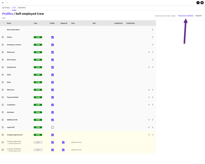The height and width of the screenshot is (164, 205).
Task: Expand the References row chevron
Action: click(x=153, y=52)
